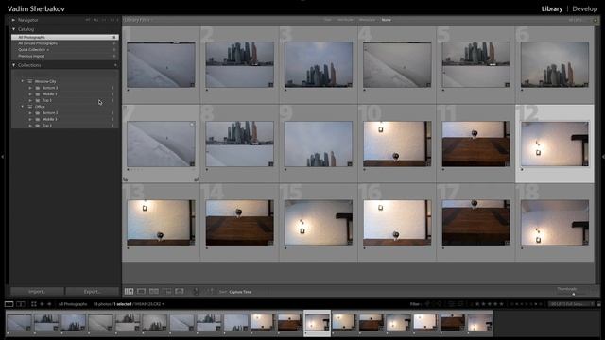Go back with the filmstrip left arrow
The width and height of the screenshot is (605, 340).
[42, 304]
